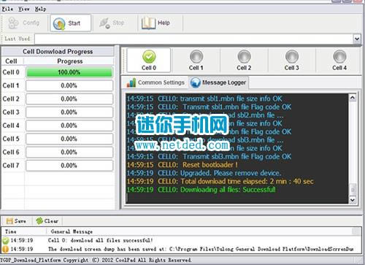The image size is (365, 265).
Task: Select the 'Transmit sbl1.mbn file Flag code OK' line
Action: click(x=209, y=107)
